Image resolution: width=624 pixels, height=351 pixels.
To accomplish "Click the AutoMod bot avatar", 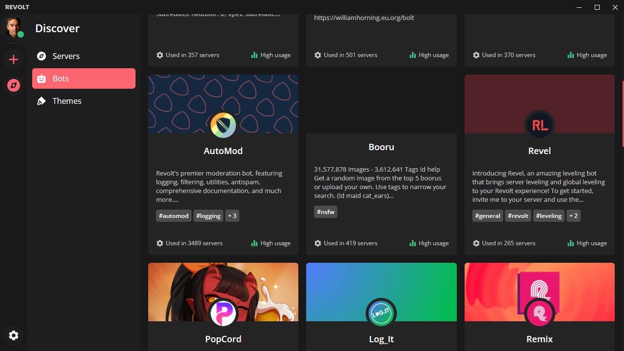I will tap(223, 125).
